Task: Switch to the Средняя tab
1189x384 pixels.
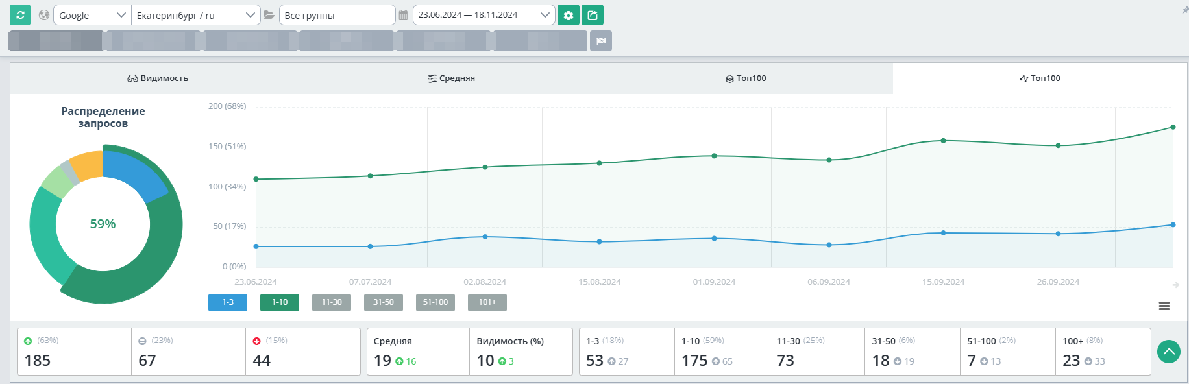Action: (452, 78)
